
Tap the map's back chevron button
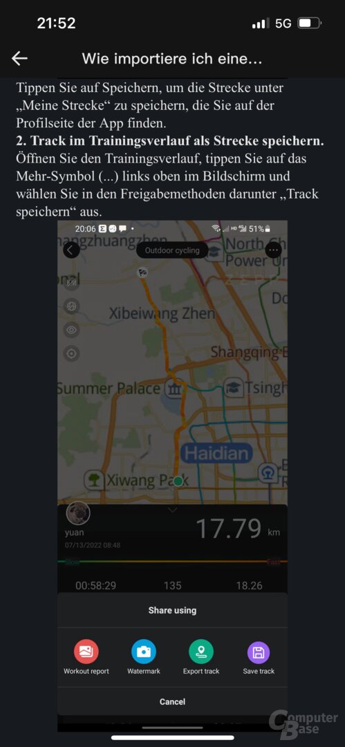(71, 250)
